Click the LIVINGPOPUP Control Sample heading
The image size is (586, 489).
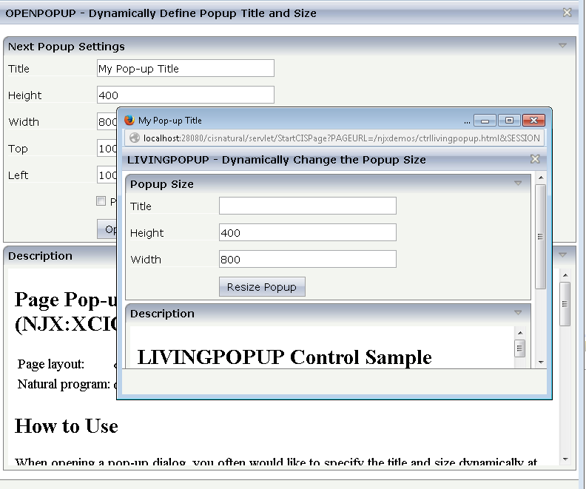click(x=284, y=357)
